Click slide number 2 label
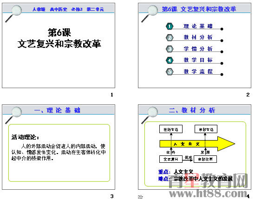 (x=248, y=95)
